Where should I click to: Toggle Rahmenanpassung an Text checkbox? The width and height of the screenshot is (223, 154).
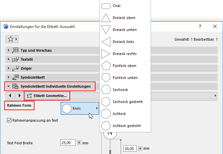pyautogui.click(x=9, y=120)
